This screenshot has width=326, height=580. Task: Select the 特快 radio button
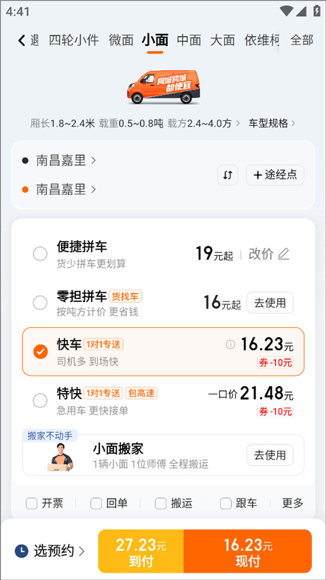40,400
